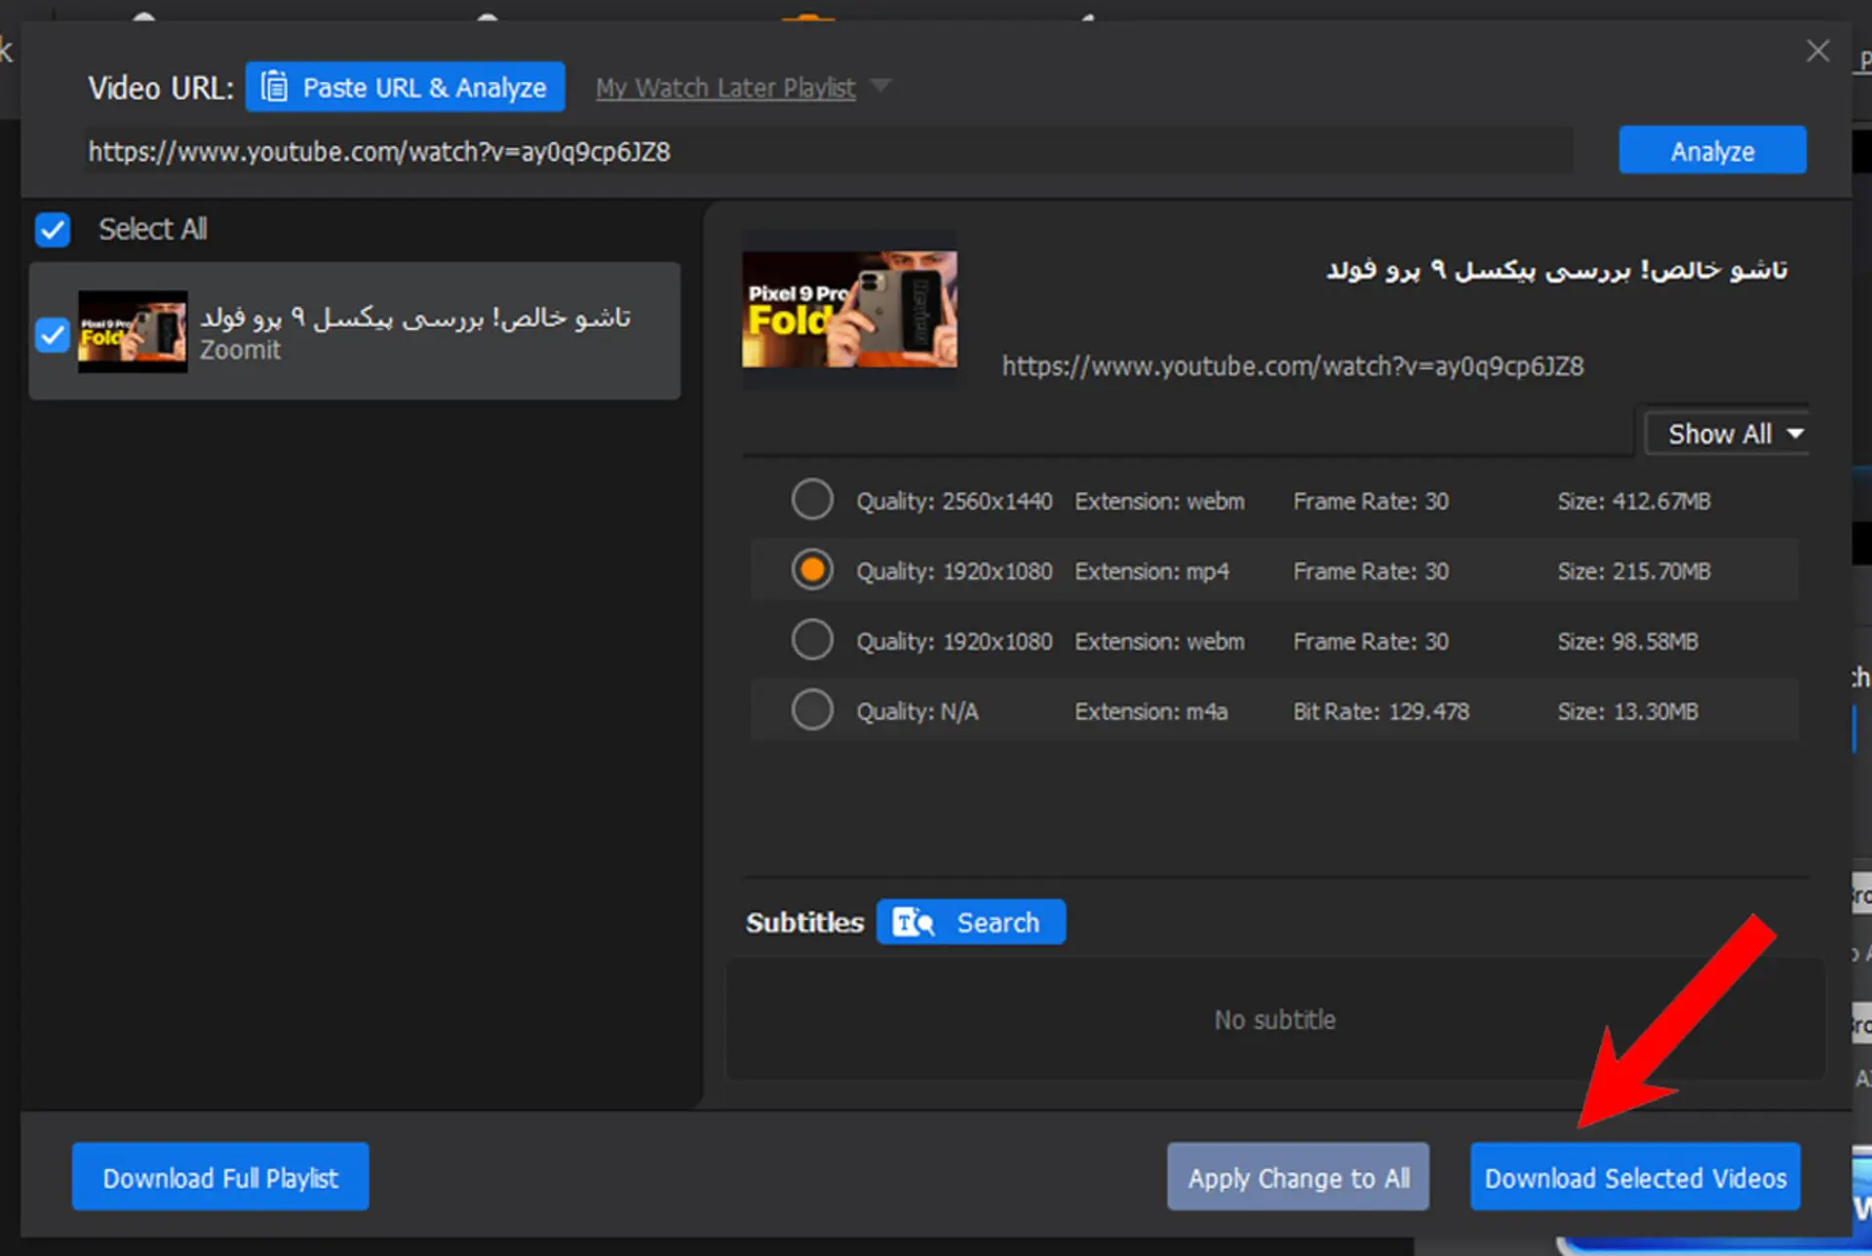Screen dimensions: 1872x1256
Task: Select the 2560x1440 webm quality option
Action: pos(812,499)
